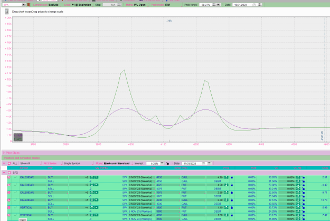The width and height of the screenshot is (330, 221).
Task: Click price stepper on the 1.30 CALL row
Action: 227,215
